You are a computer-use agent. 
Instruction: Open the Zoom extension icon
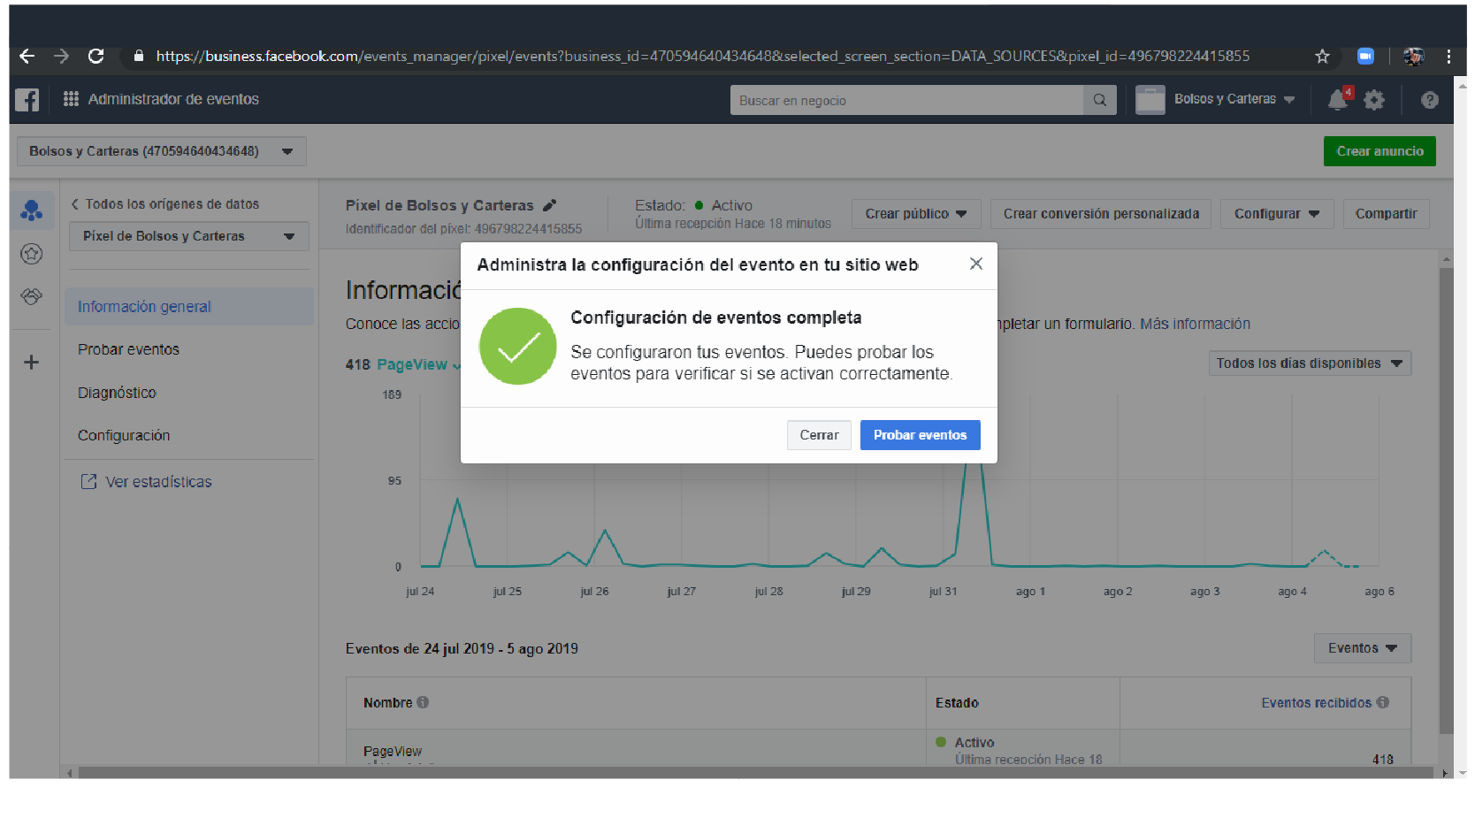click(1365, 57)
